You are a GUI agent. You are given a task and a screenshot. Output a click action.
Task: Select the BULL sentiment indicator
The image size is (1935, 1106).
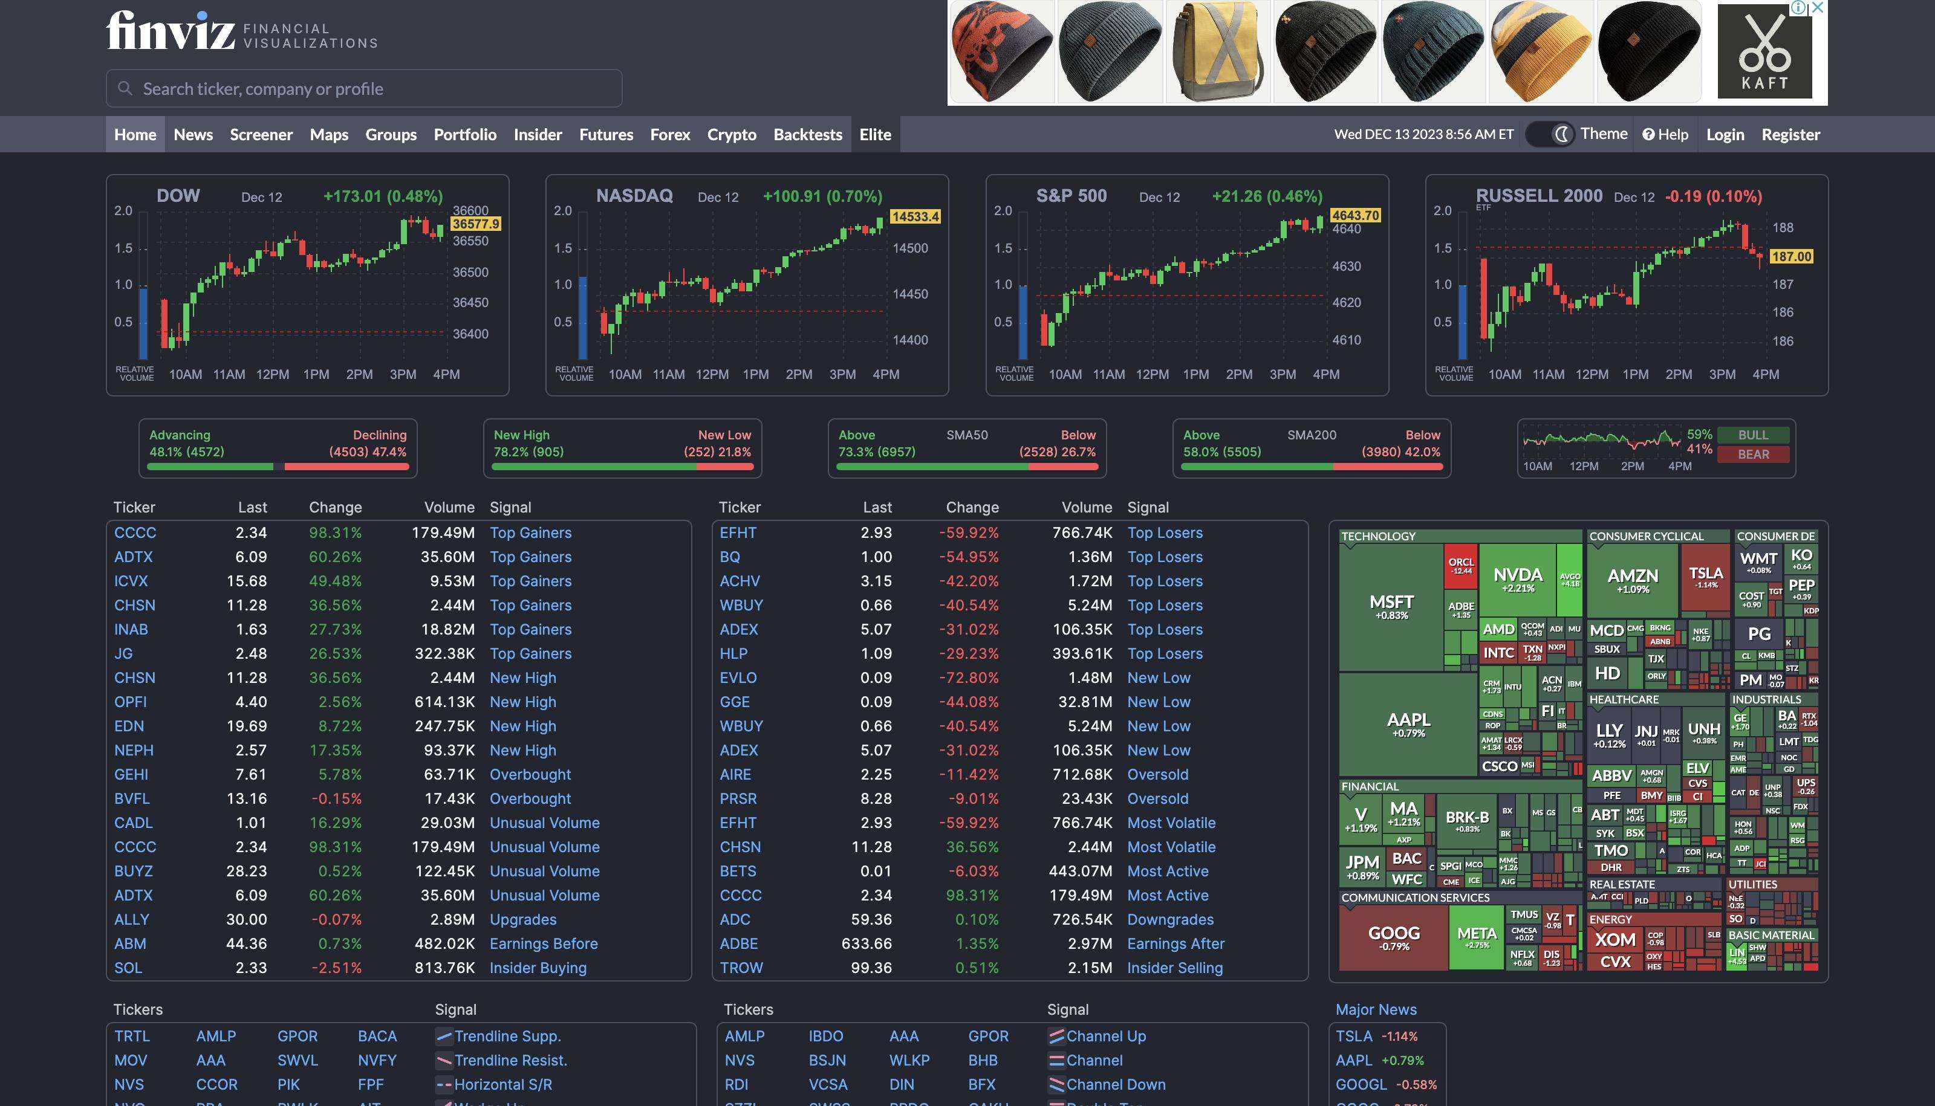point(1754,435)
